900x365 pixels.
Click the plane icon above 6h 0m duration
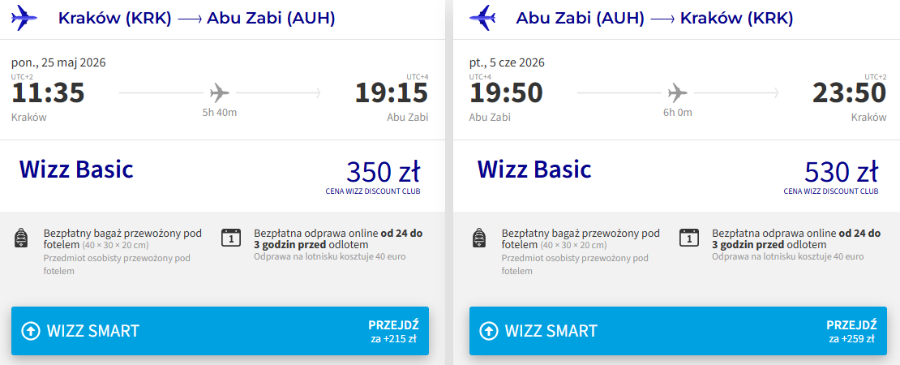[x=677, y=92]
